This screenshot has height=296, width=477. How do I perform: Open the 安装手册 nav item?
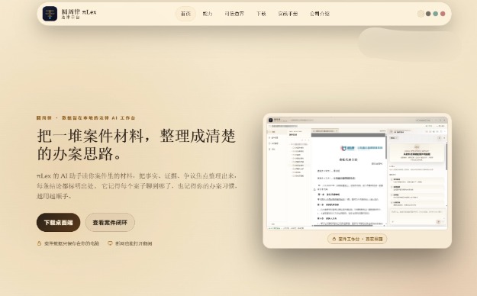click(288, 14)
